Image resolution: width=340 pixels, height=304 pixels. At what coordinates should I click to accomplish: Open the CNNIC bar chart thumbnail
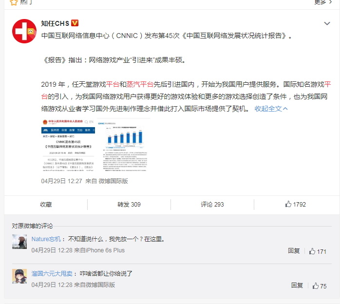coord(124,145)
